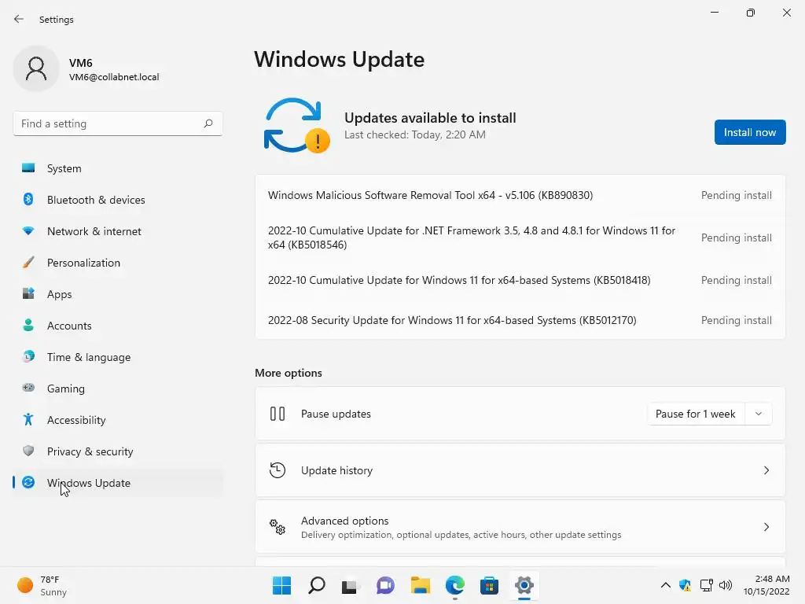805x604 pixels.
Task: Minimize the Settings window
Action: [714, 13]
